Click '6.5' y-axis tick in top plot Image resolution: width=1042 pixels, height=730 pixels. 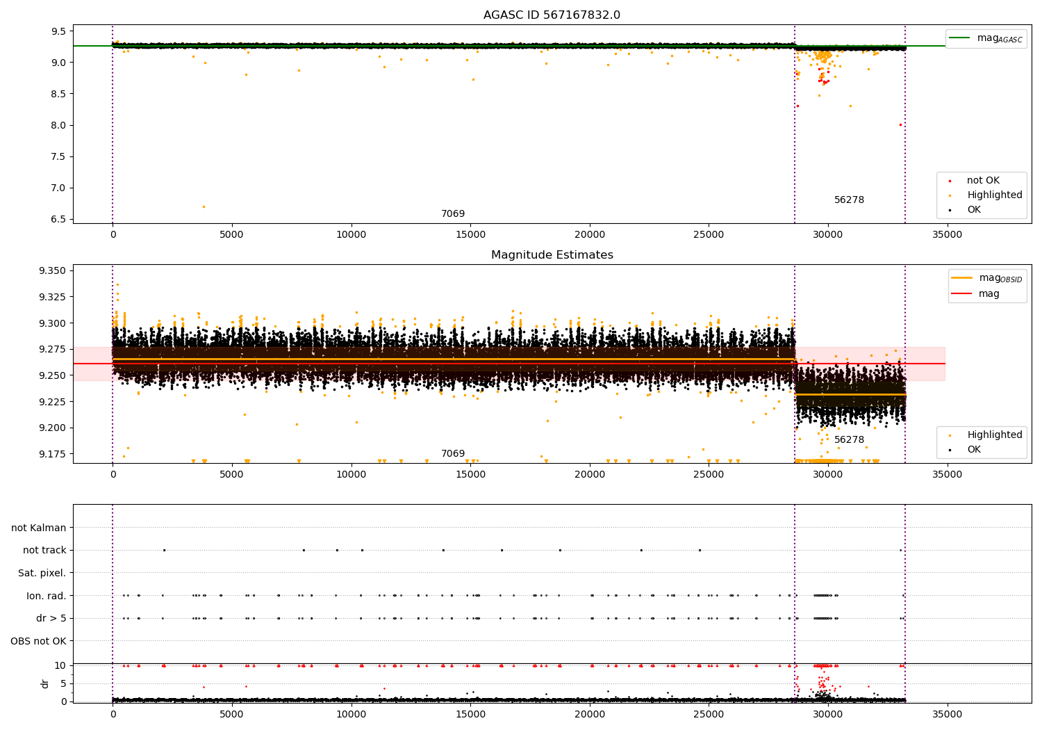tap(58, 219)
